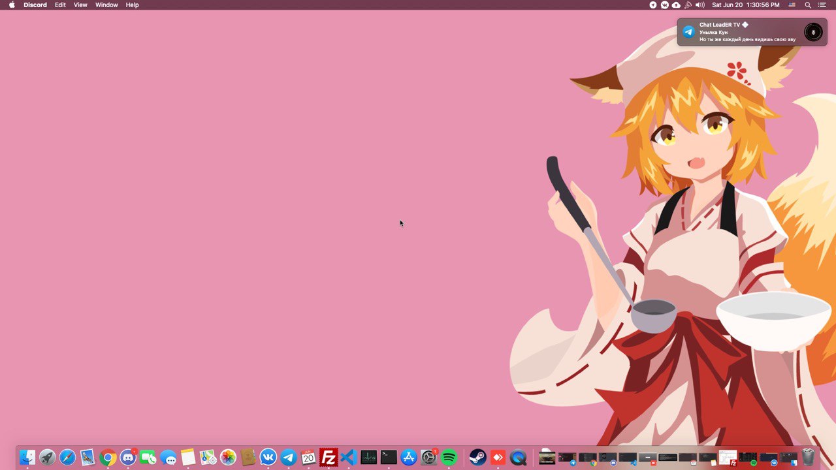
Task: Open cloud upload menu bar icon
Action: [676, 5]
